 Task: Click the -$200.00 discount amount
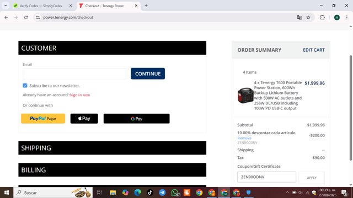317,135
